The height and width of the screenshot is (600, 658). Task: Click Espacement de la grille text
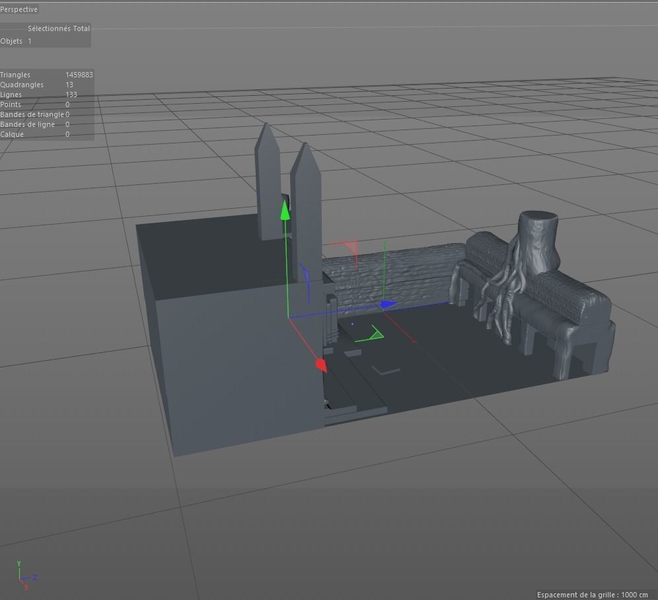(x=592, y=595)
